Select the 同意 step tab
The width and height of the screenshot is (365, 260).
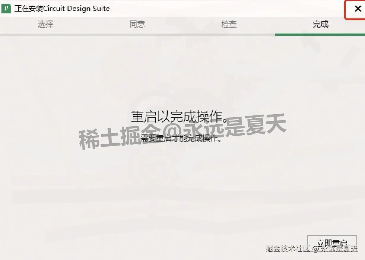click(137, 24)
